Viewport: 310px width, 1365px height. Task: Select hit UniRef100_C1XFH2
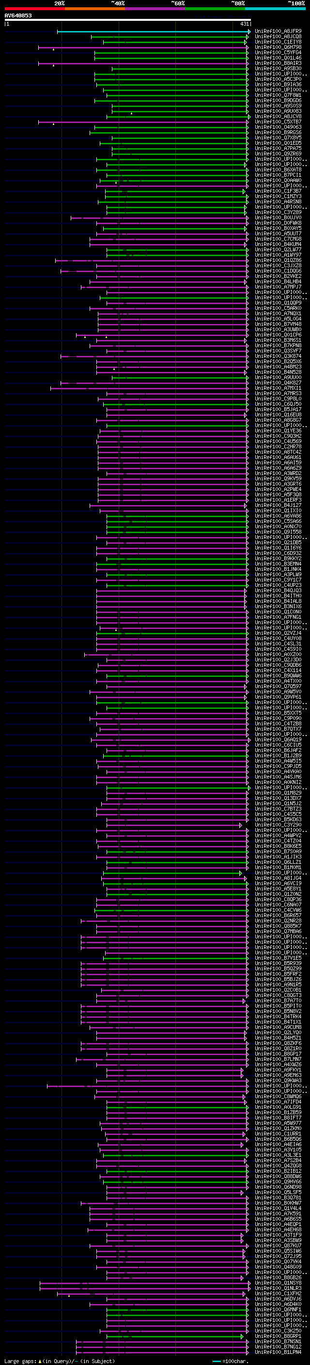(278, 1294)
